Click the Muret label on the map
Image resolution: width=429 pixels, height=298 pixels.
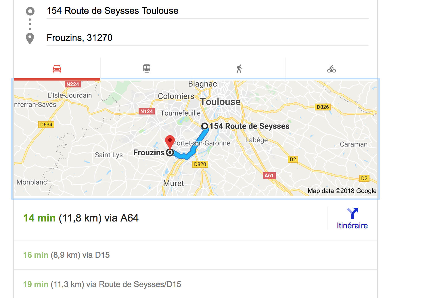173,183
